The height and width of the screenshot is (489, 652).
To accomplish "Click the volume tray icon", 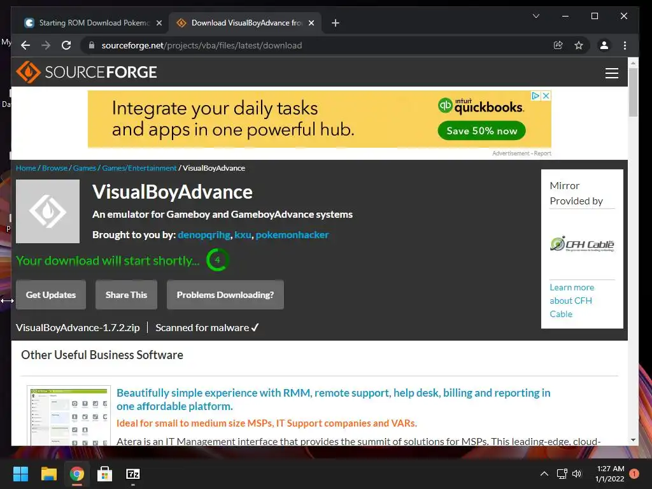I will pos(577,474).
